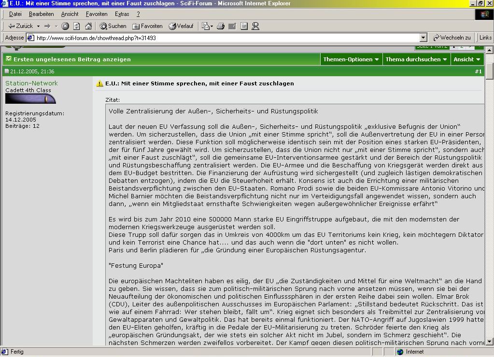Image resolution: width=494 pixels, height=357 pixels.
Task: Go to the browser home page icon
Action: click(88, 26)
